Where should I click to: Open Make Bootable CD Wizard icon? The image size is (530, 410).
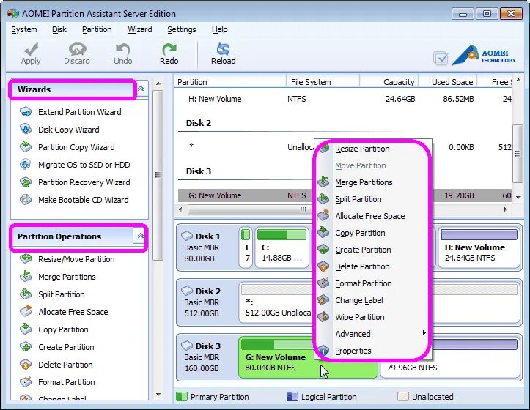pyautogui.click(x=26, y=200)
